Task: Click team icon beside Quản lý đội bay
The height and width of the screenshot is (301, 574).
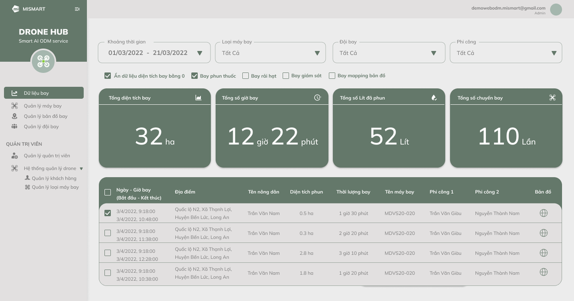Action: pos(14,126)
